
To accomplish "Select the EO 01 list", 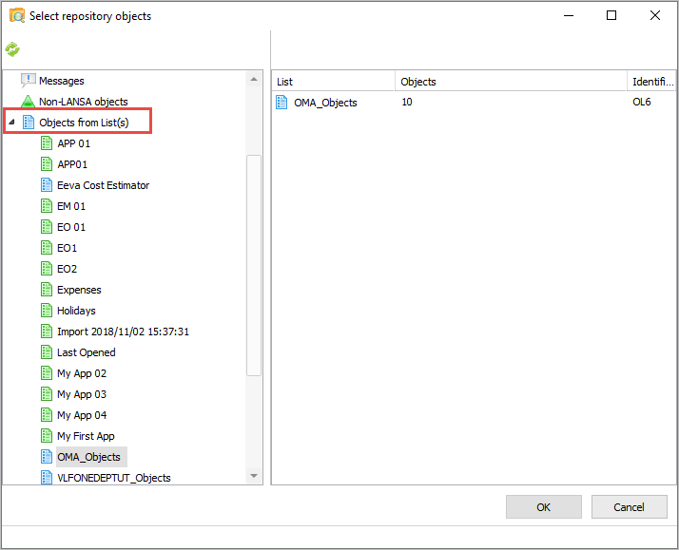I will (x=71, y=227).
